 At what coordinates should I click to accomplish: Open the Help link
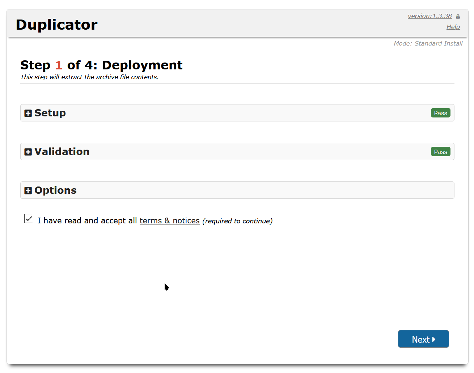[453, 27]
